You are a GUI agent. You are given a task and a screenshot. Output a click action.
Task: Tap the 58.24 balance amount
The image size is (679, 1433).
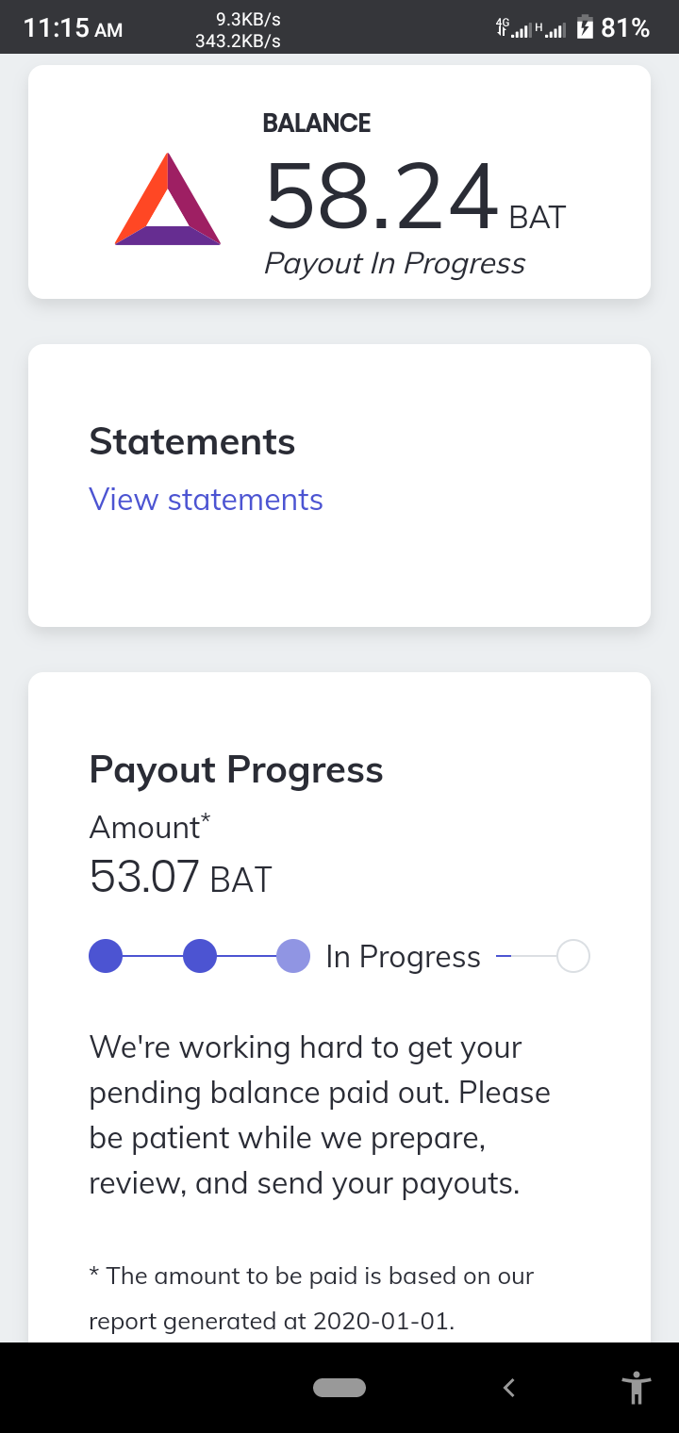pos(381,196)
